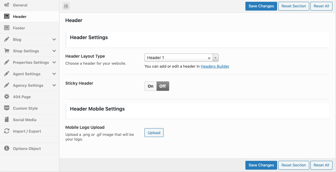Expand the Agency Settings chevron

(x=54, y=85)
